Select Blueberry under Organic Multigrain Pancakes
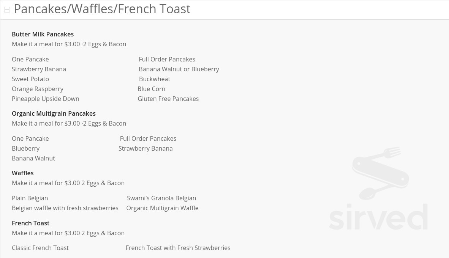The image size is (449, 258). (x=26, y=148)
